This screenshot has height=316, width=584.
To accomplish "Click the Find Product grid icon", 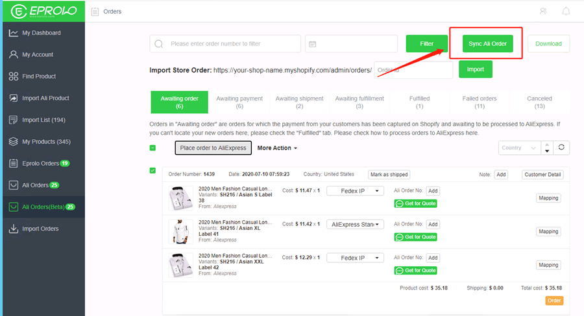I will pyautogui.click(x=14, y=76).
